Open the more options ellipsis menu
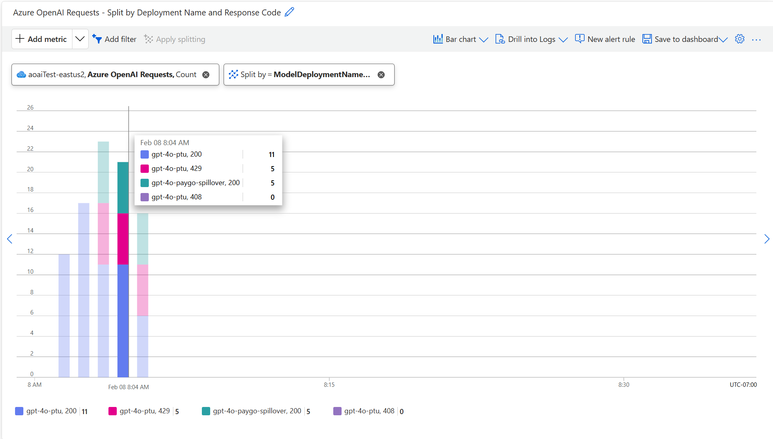 [x=756, y=40]
